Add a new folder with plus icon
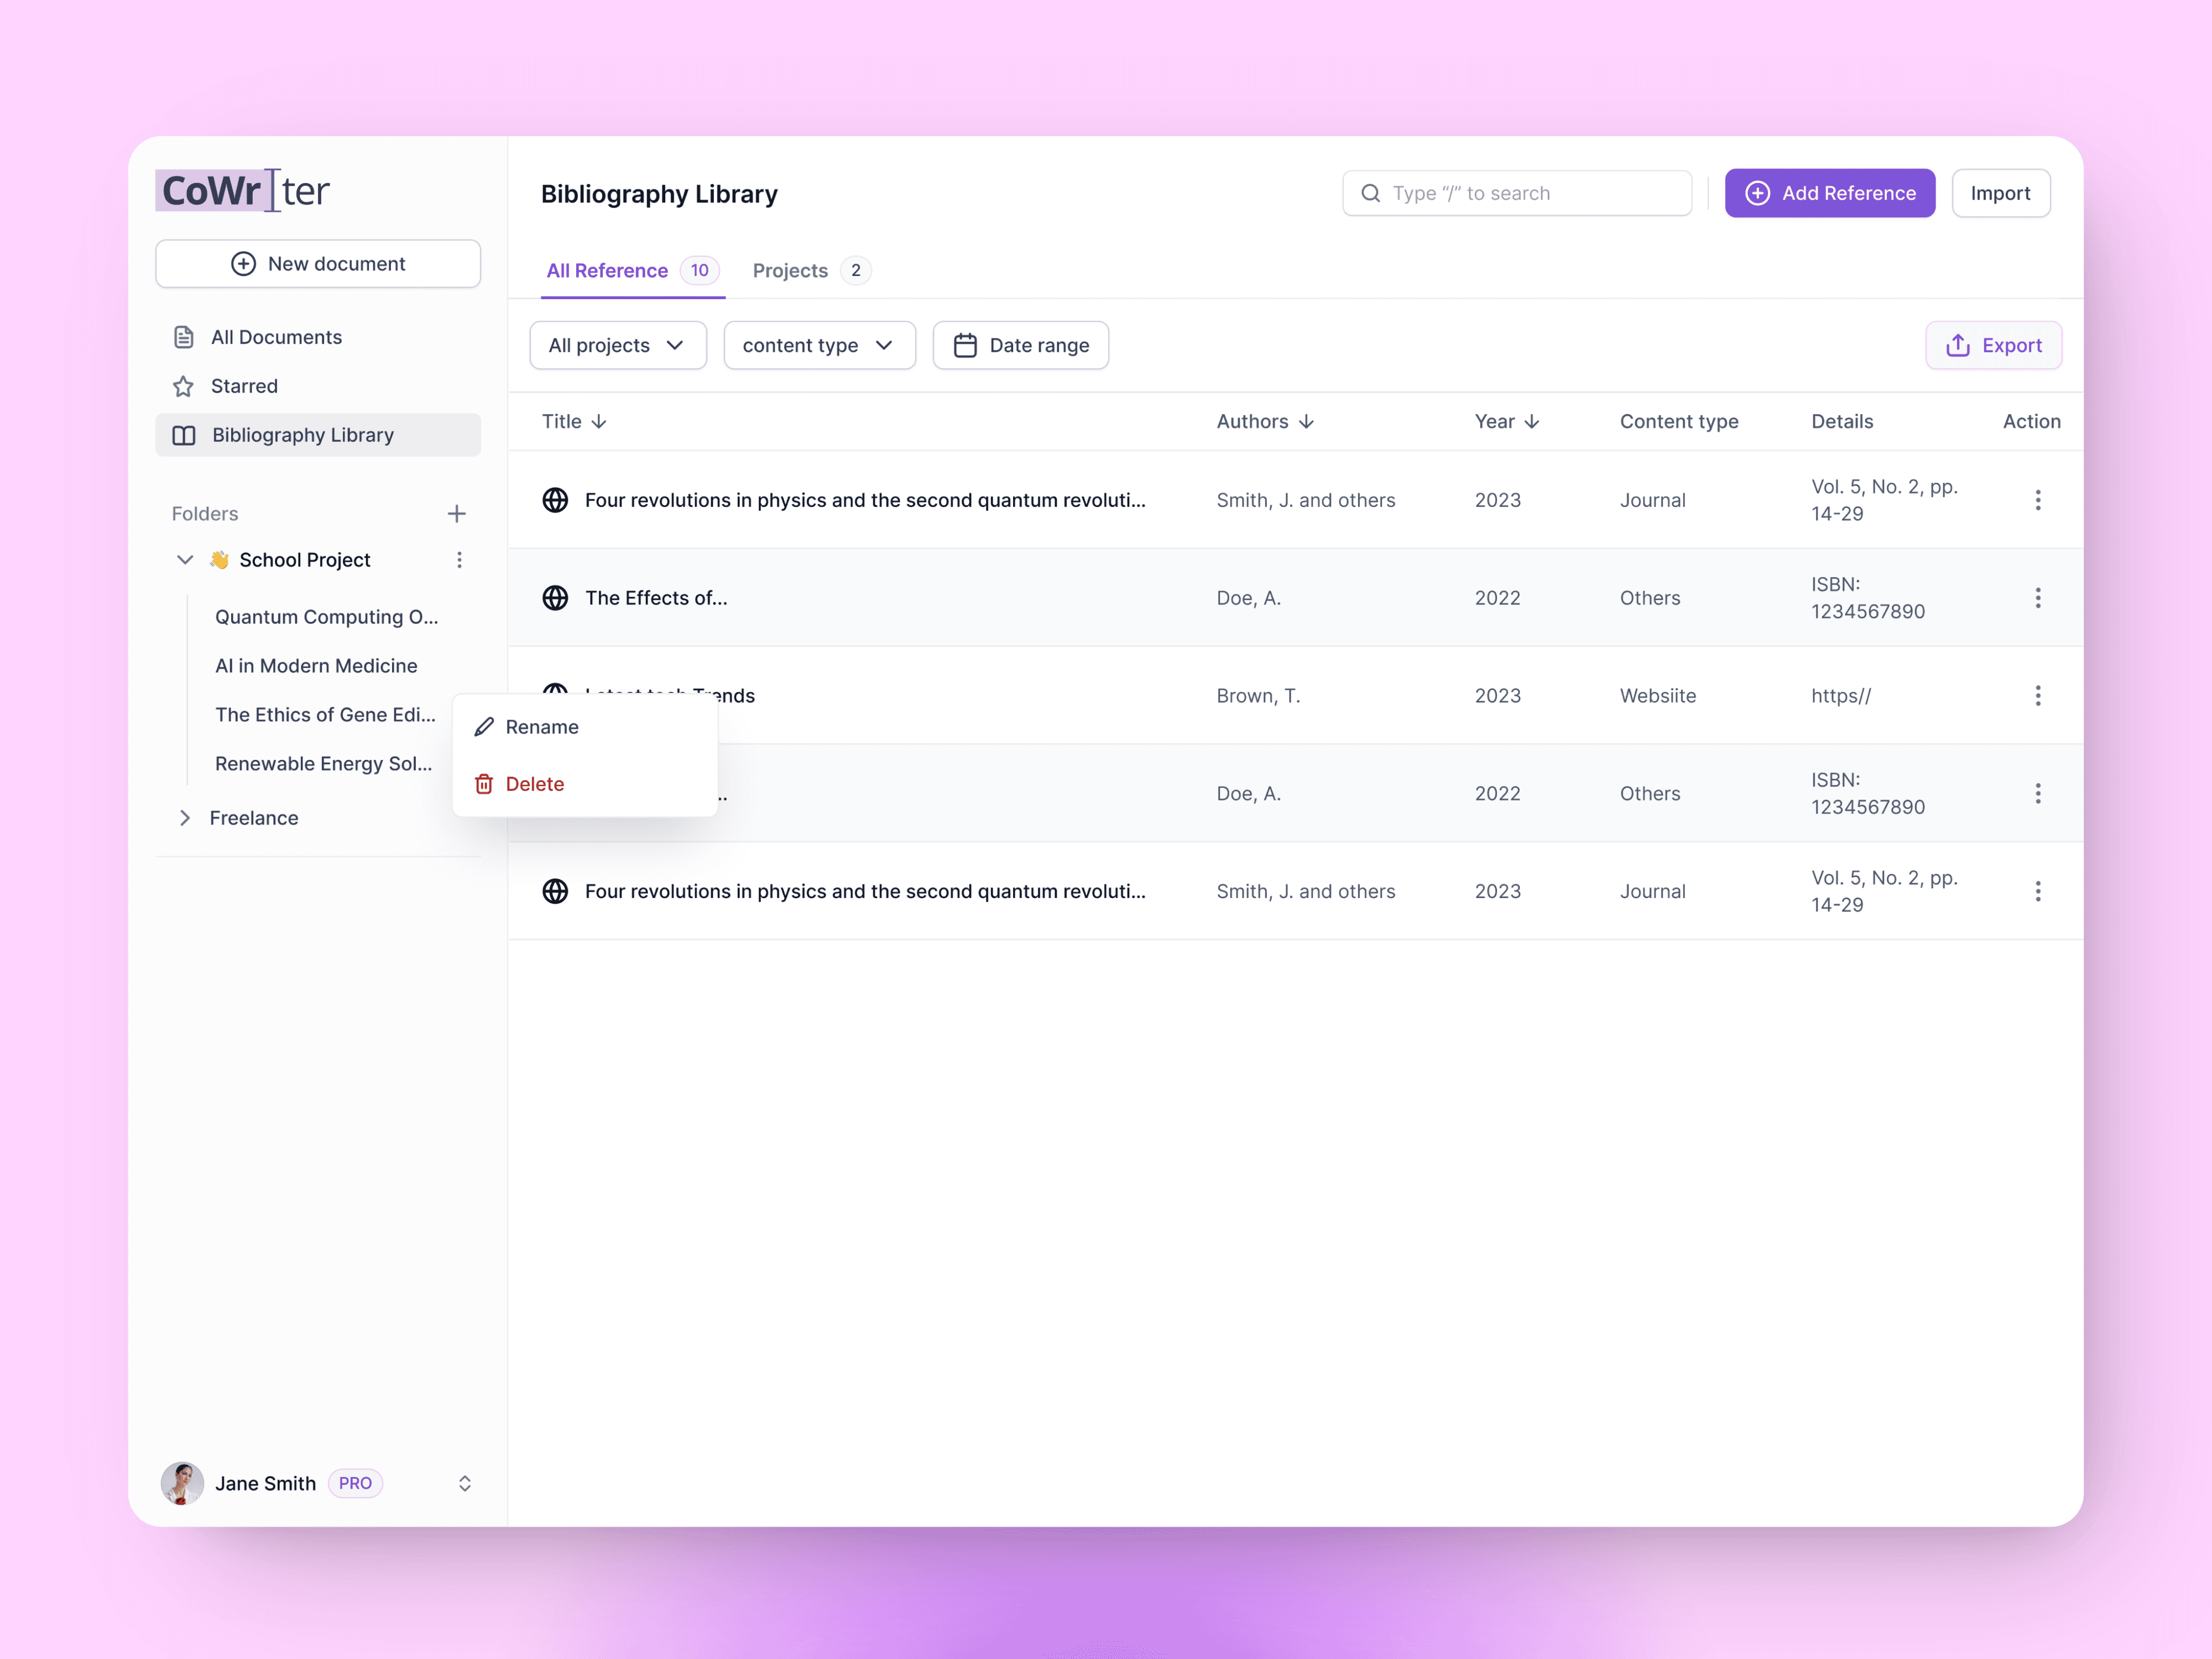 click(x=457, y=514)
